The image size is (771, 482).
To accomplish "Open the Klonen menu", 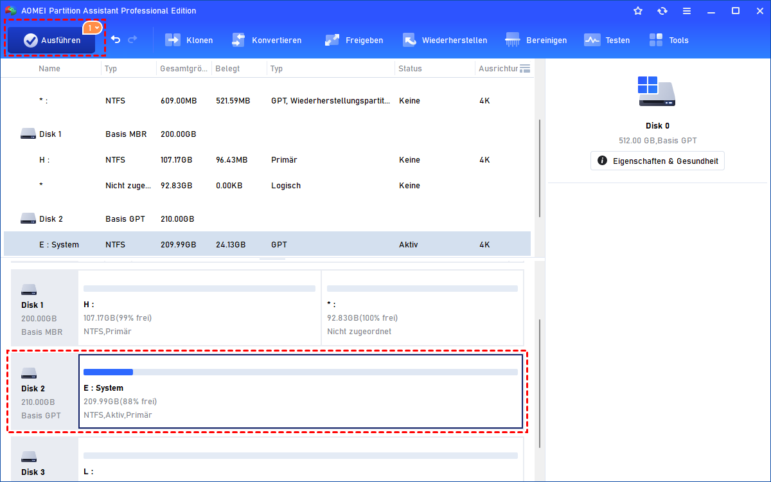I will tap(189, 40).
